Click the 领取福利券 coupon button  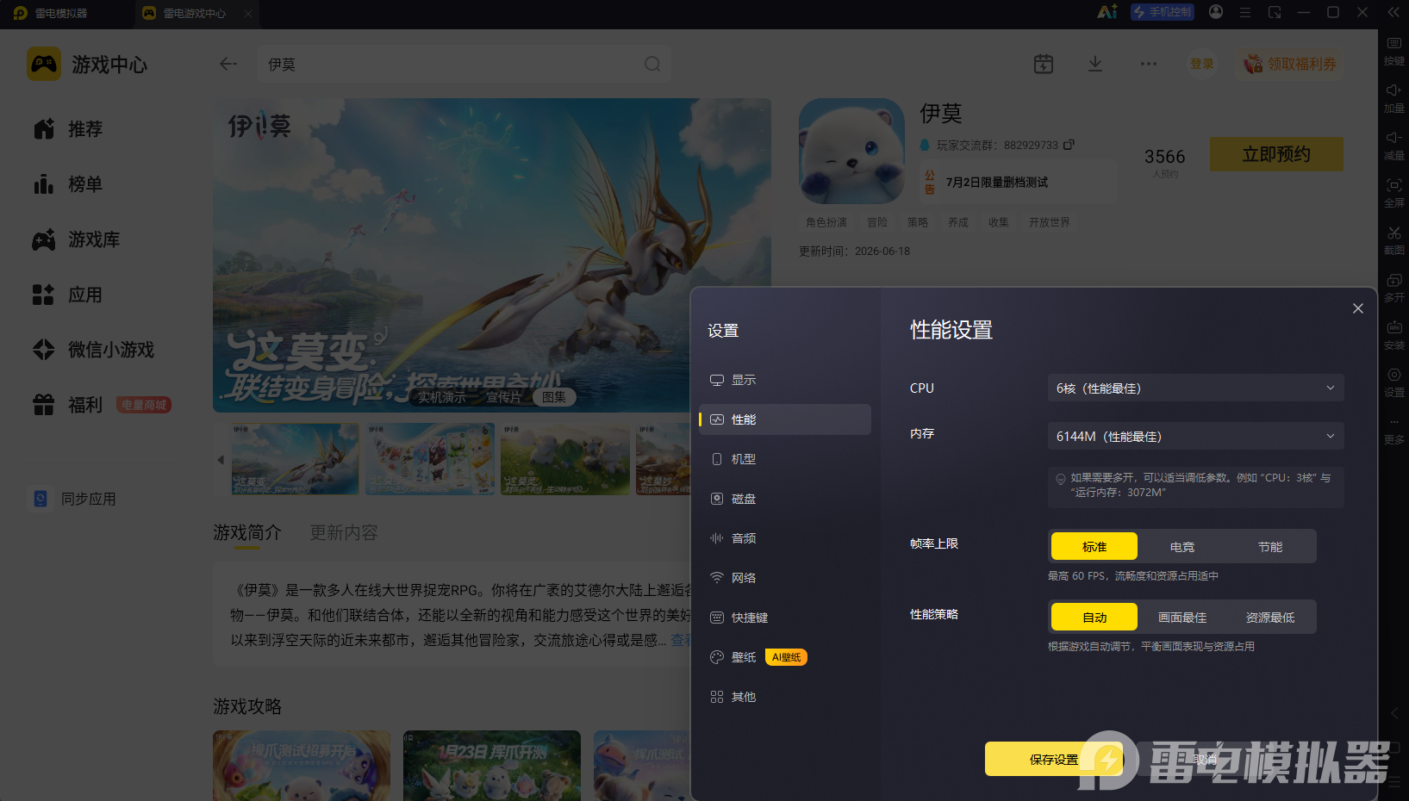pyautogui.click(x=1290, y=64)
